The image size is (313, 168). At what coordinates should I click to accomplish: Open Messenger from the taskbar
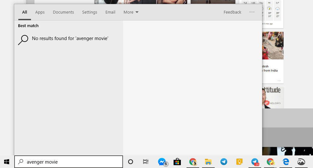(162, 162)
